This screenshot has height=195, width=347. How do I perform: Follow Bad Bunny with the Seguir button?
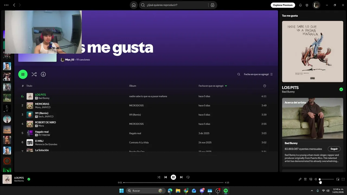[x=334, y=149]
